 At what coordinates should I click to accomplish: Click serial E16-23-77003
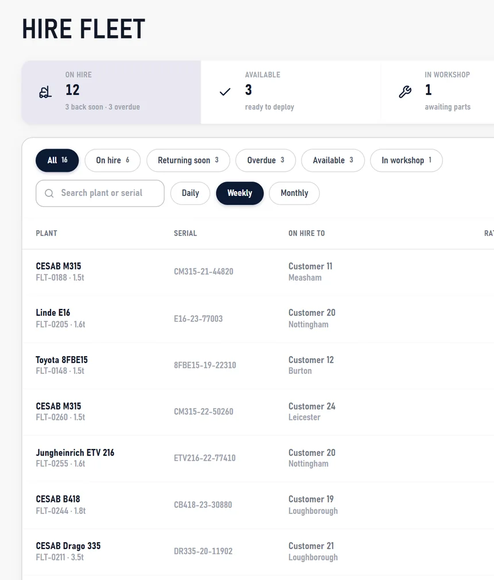198,319
